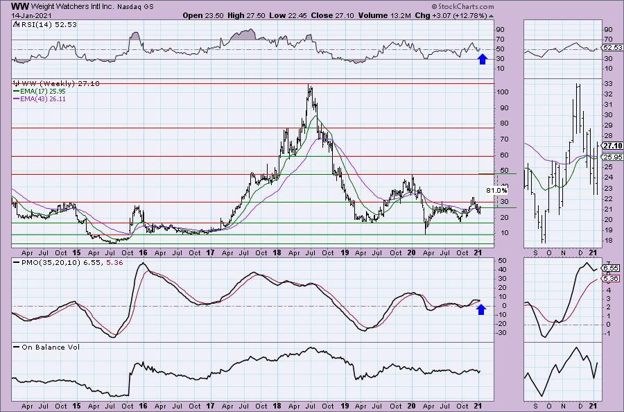Click the -20 label on the PMO axis

[x=502, y=324]
